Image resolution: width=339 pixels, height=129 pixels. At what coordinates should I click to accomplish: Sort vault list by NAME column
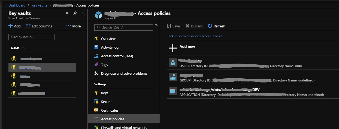[x=18, y=48]
